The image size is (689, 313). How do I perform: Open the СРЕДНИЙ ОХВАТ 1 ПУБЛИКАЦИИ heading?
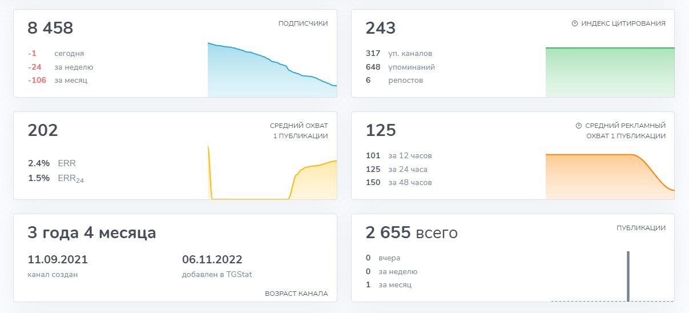point(299,131)
